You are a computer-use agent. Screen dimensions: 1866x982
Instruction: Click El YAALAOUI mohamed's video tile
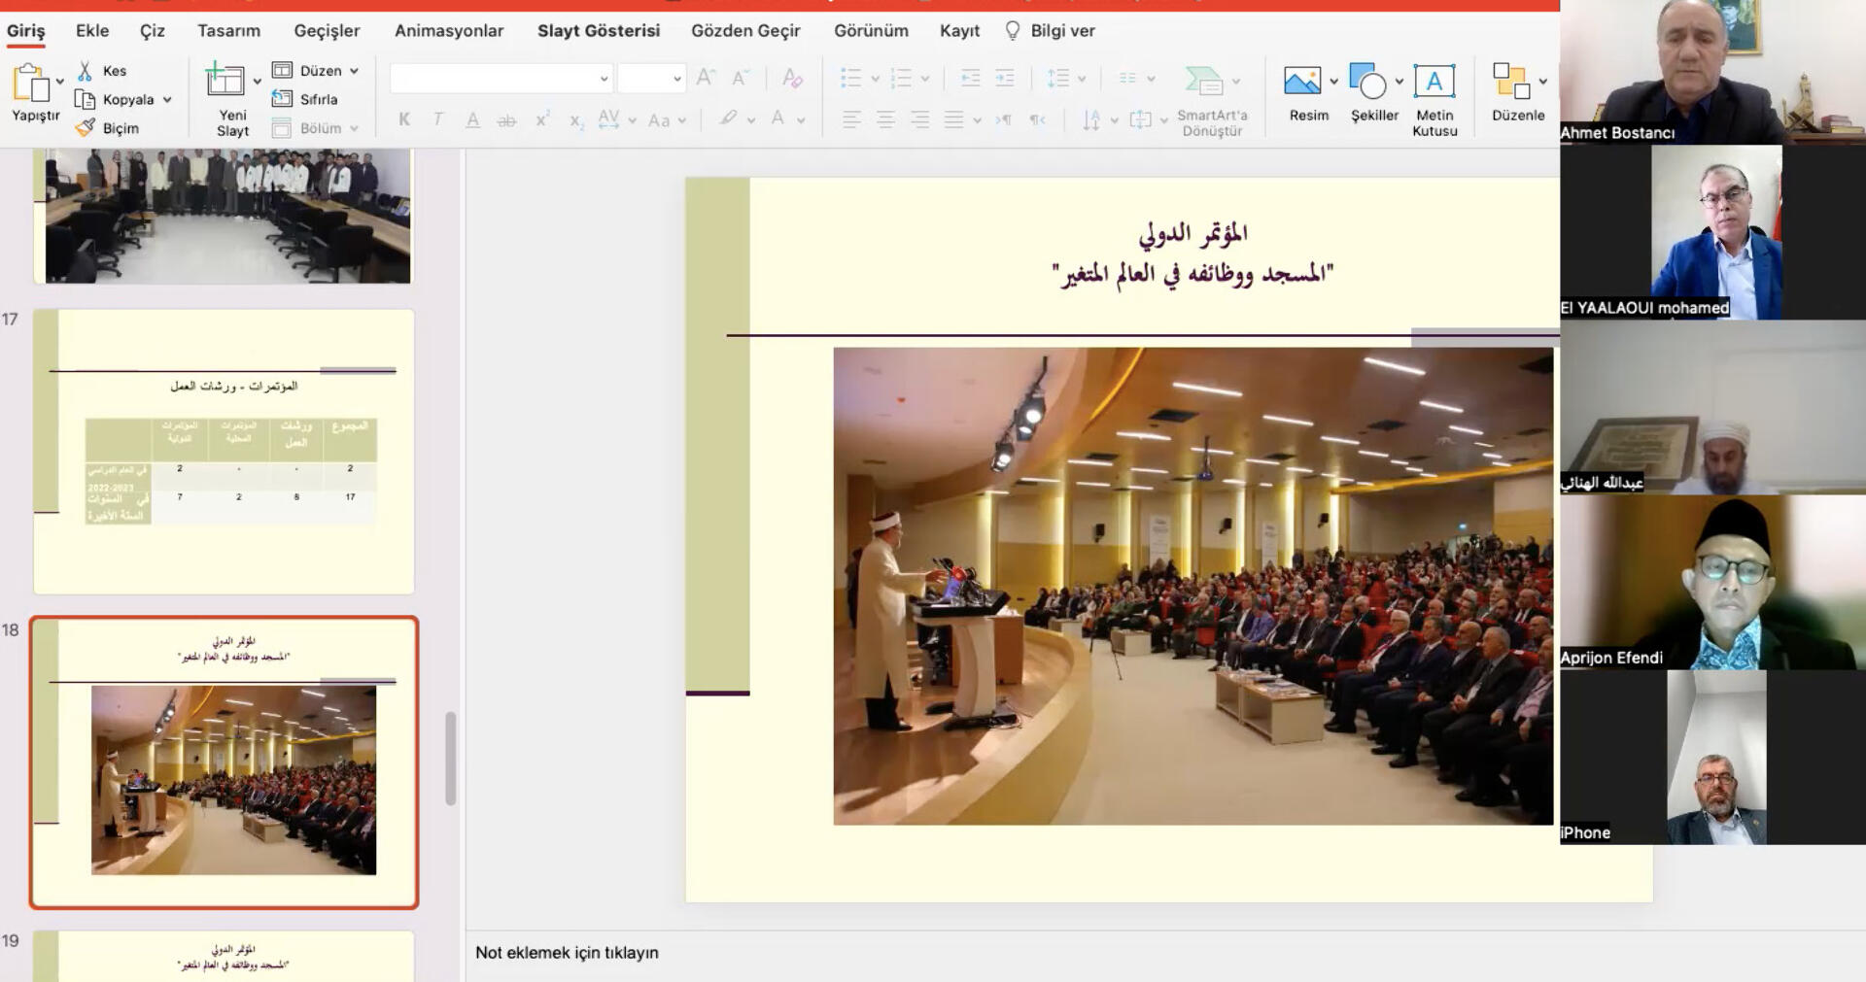click(1712, 232)
